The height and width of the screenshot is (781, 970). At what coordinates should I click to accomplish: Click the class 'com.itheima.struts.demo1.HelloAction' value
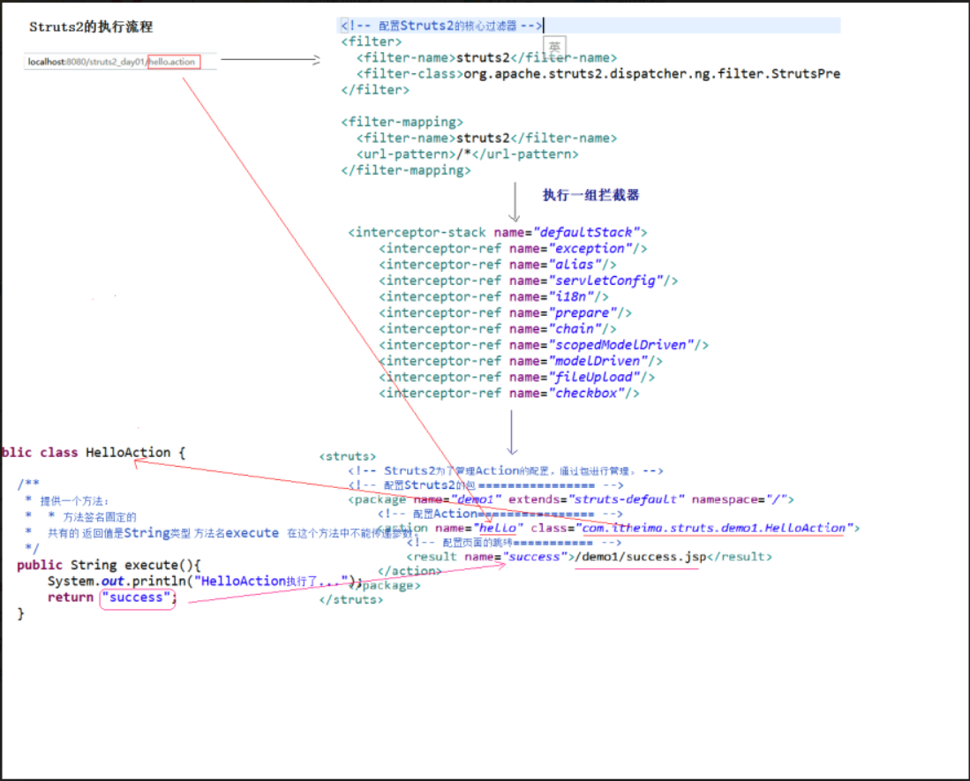tap(715, 528)
